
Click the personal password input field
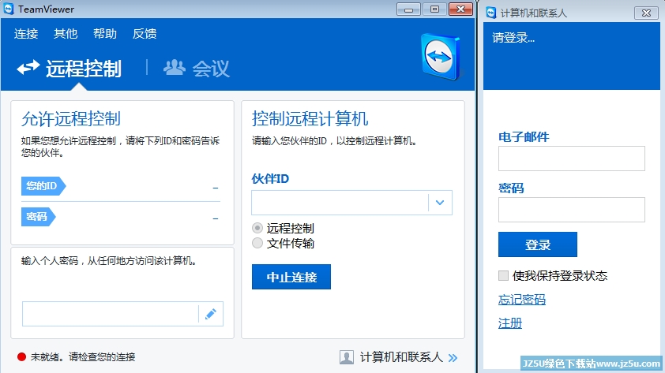tap(111, 314)
